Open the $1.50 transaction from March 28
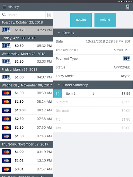This screenshot has height=177, width=133. pos(27,62)
